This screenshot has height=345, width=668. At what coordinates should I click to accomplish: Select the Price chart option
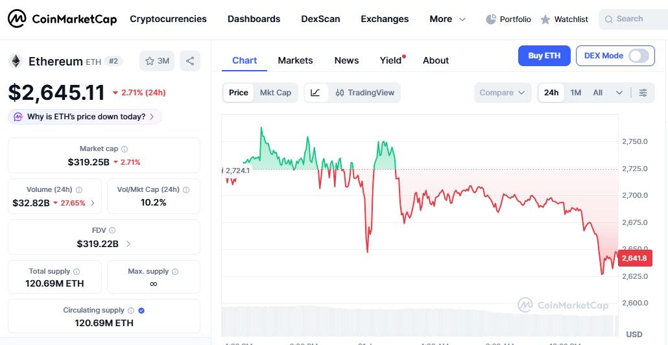(x=238, y=93)
